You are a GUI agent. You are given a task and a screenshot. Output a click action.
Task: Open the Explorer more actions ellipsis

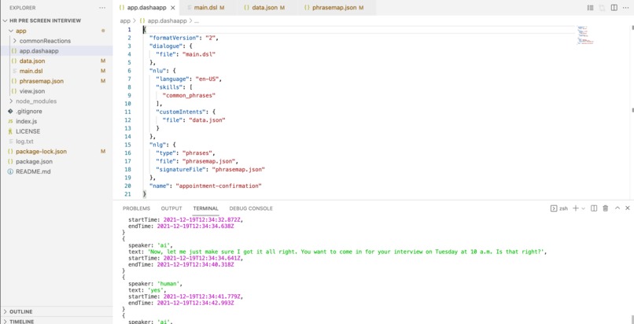(x=102, y=8)
